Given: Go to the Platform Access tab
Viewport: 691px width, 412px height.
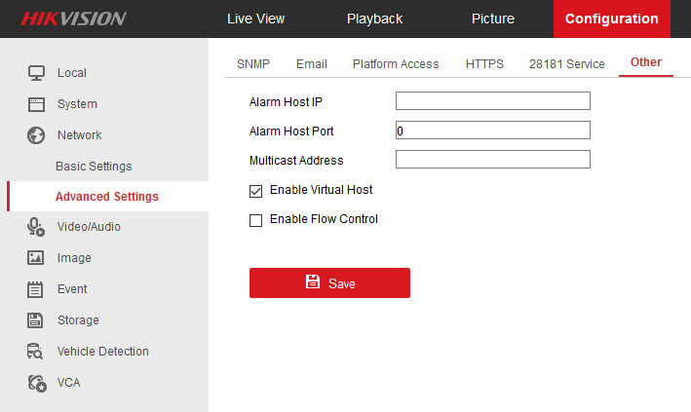Looking at the screenshot, I should (396, 64).
